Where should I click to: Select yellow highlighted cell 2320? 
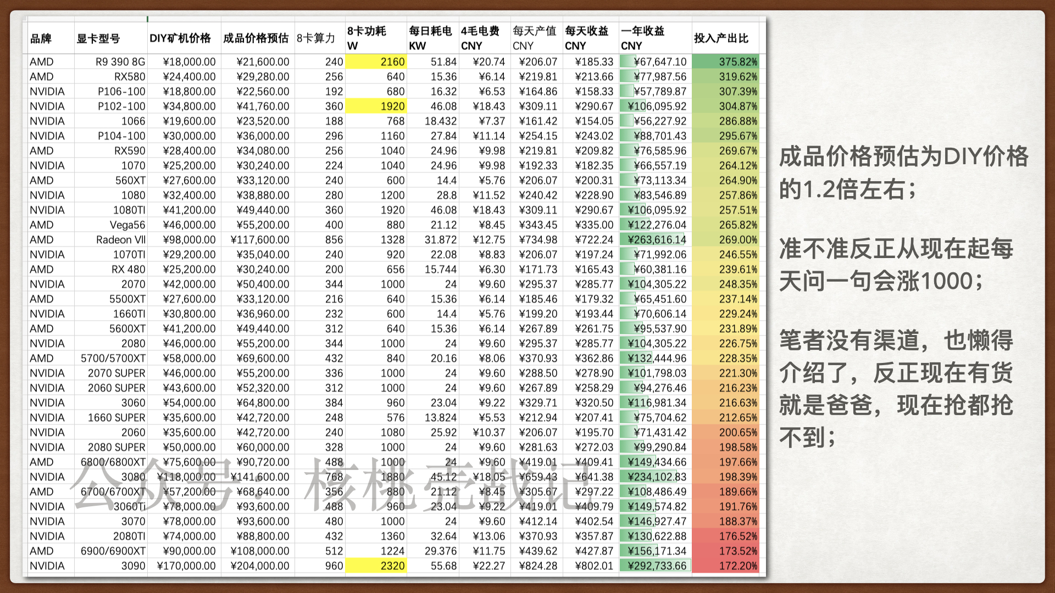point(377,566)
